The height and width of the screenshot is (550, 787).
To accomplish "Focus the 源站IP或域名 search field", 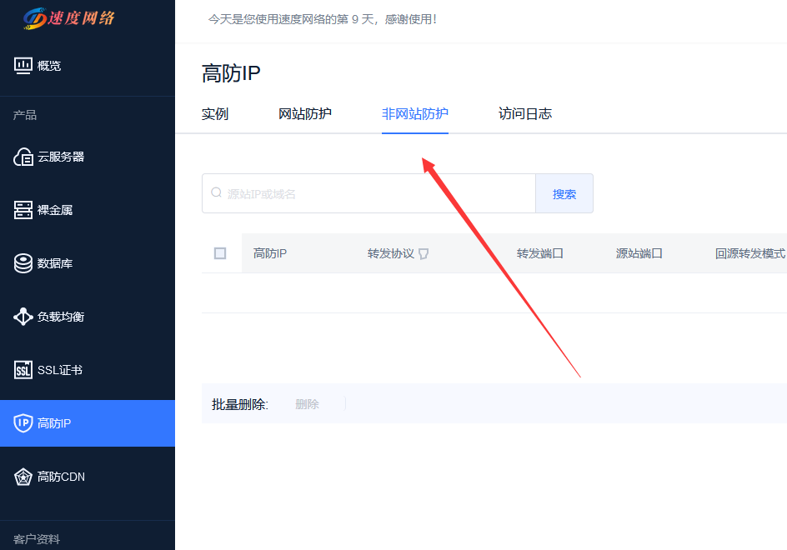I will pos(368,193).
